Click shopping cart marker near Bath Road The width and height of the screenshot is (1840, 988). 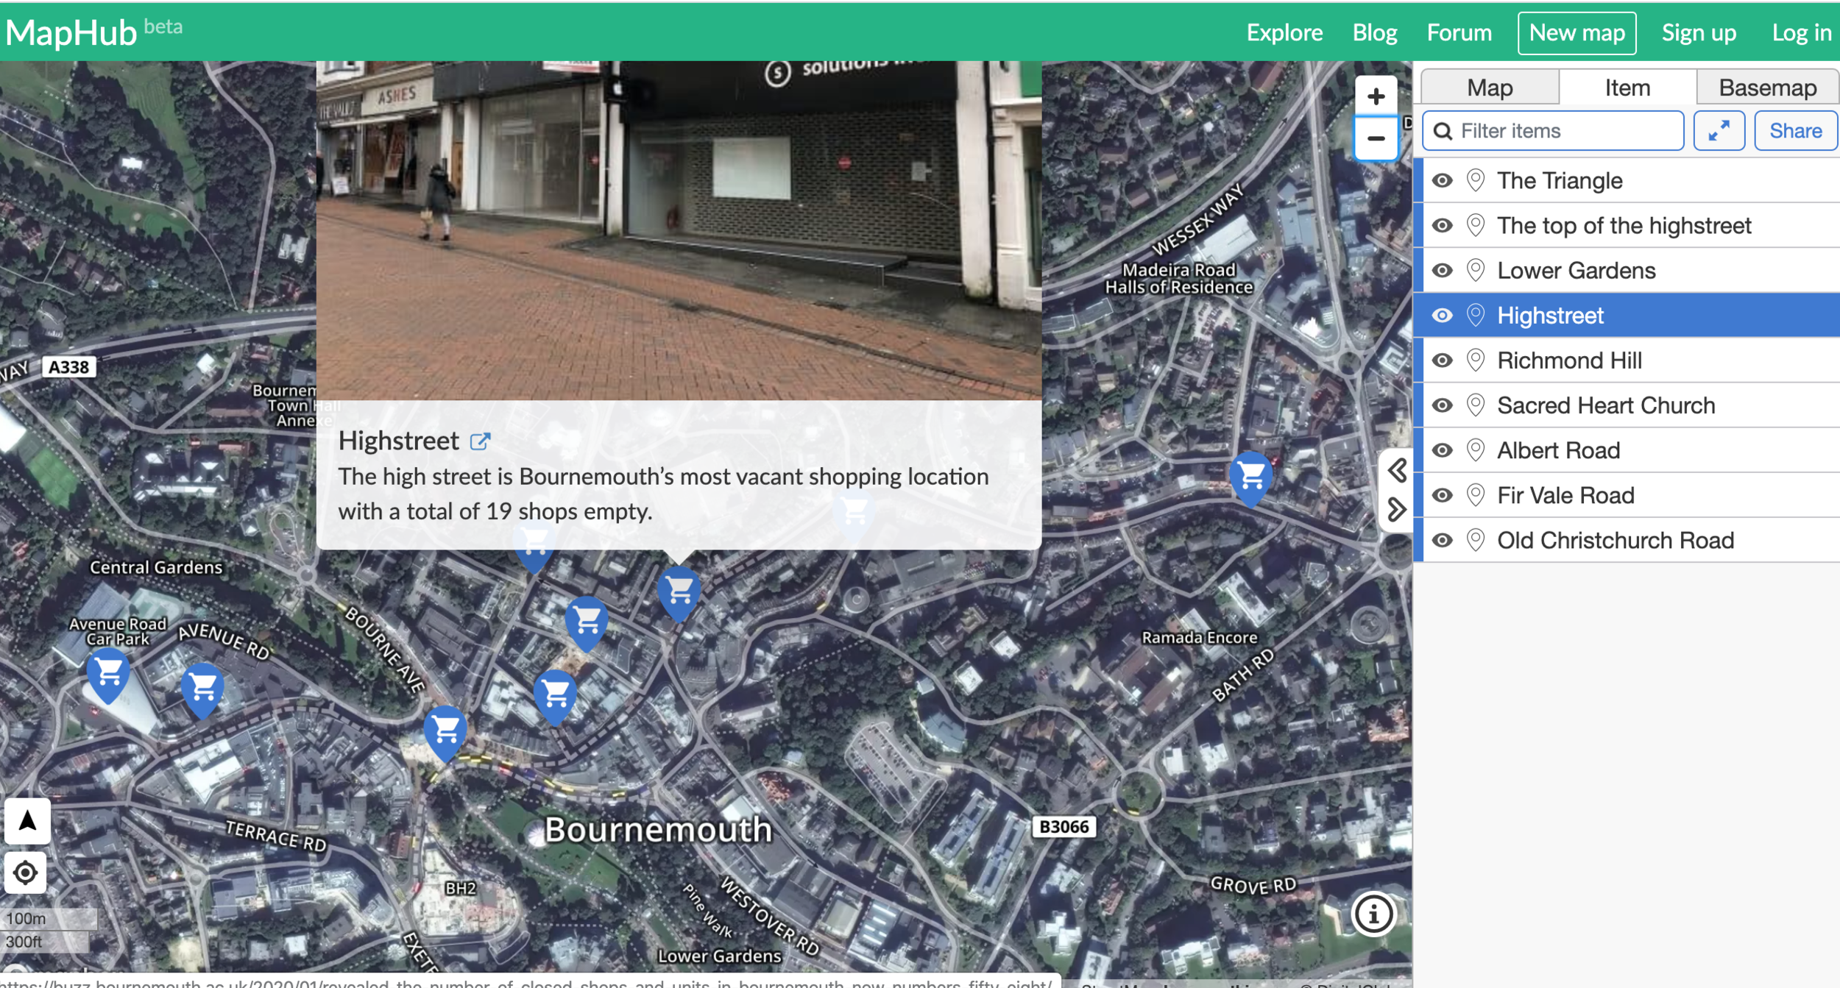(1250, 476)
